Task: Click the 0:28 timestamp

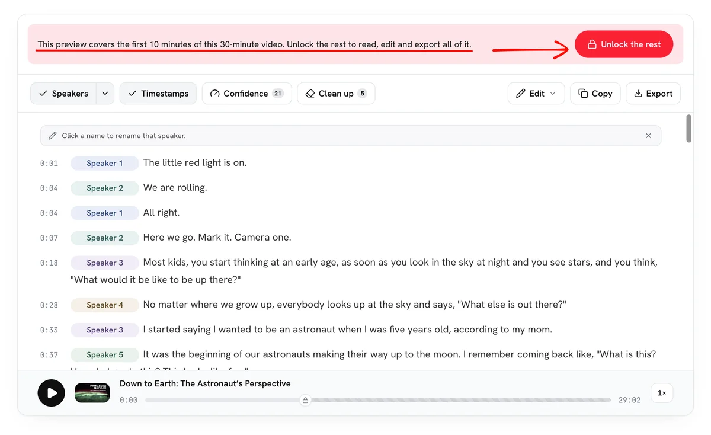Action: [x=49, y=305]
